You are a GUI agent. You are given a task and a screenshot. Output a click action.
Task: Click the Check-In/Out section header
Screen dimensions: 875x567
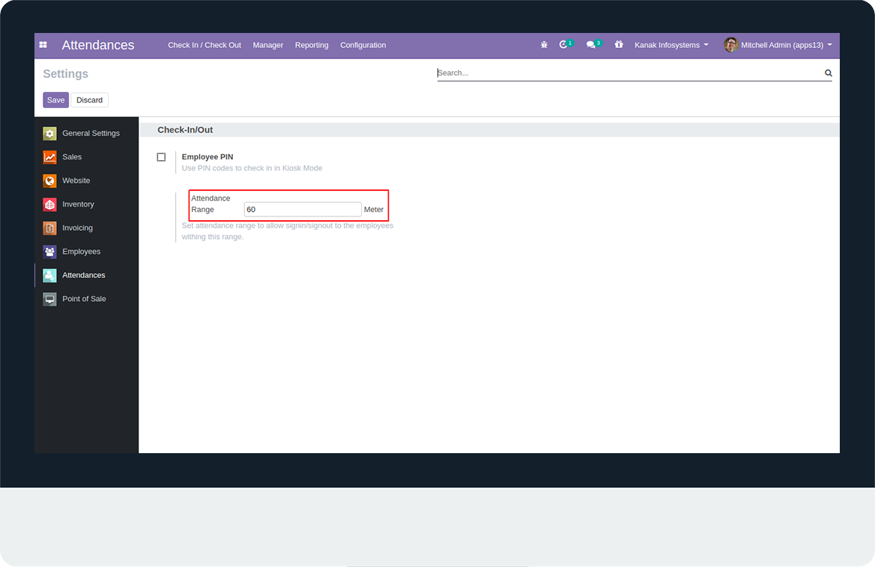point(185,130)
